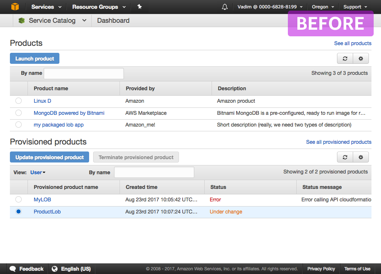Focus the Products By name filter field
Viewport: 381px width, 274px height.
click(84, 73)
